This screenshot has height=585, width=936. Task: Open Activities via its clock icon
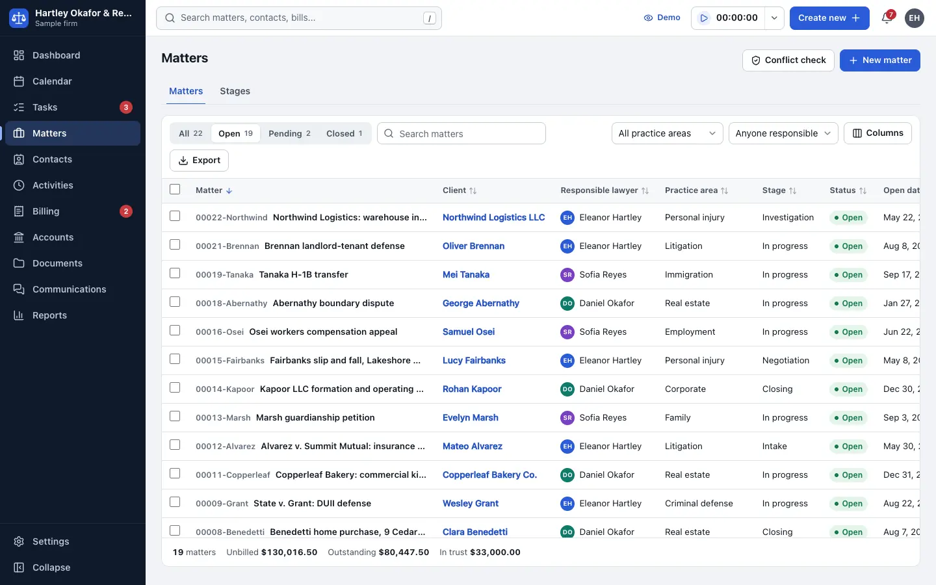click(19, 185)
